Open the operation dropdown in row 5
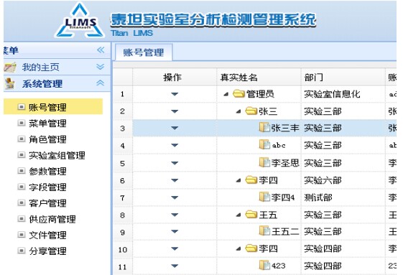Screen dimensions: 403x275 point(175,163)
